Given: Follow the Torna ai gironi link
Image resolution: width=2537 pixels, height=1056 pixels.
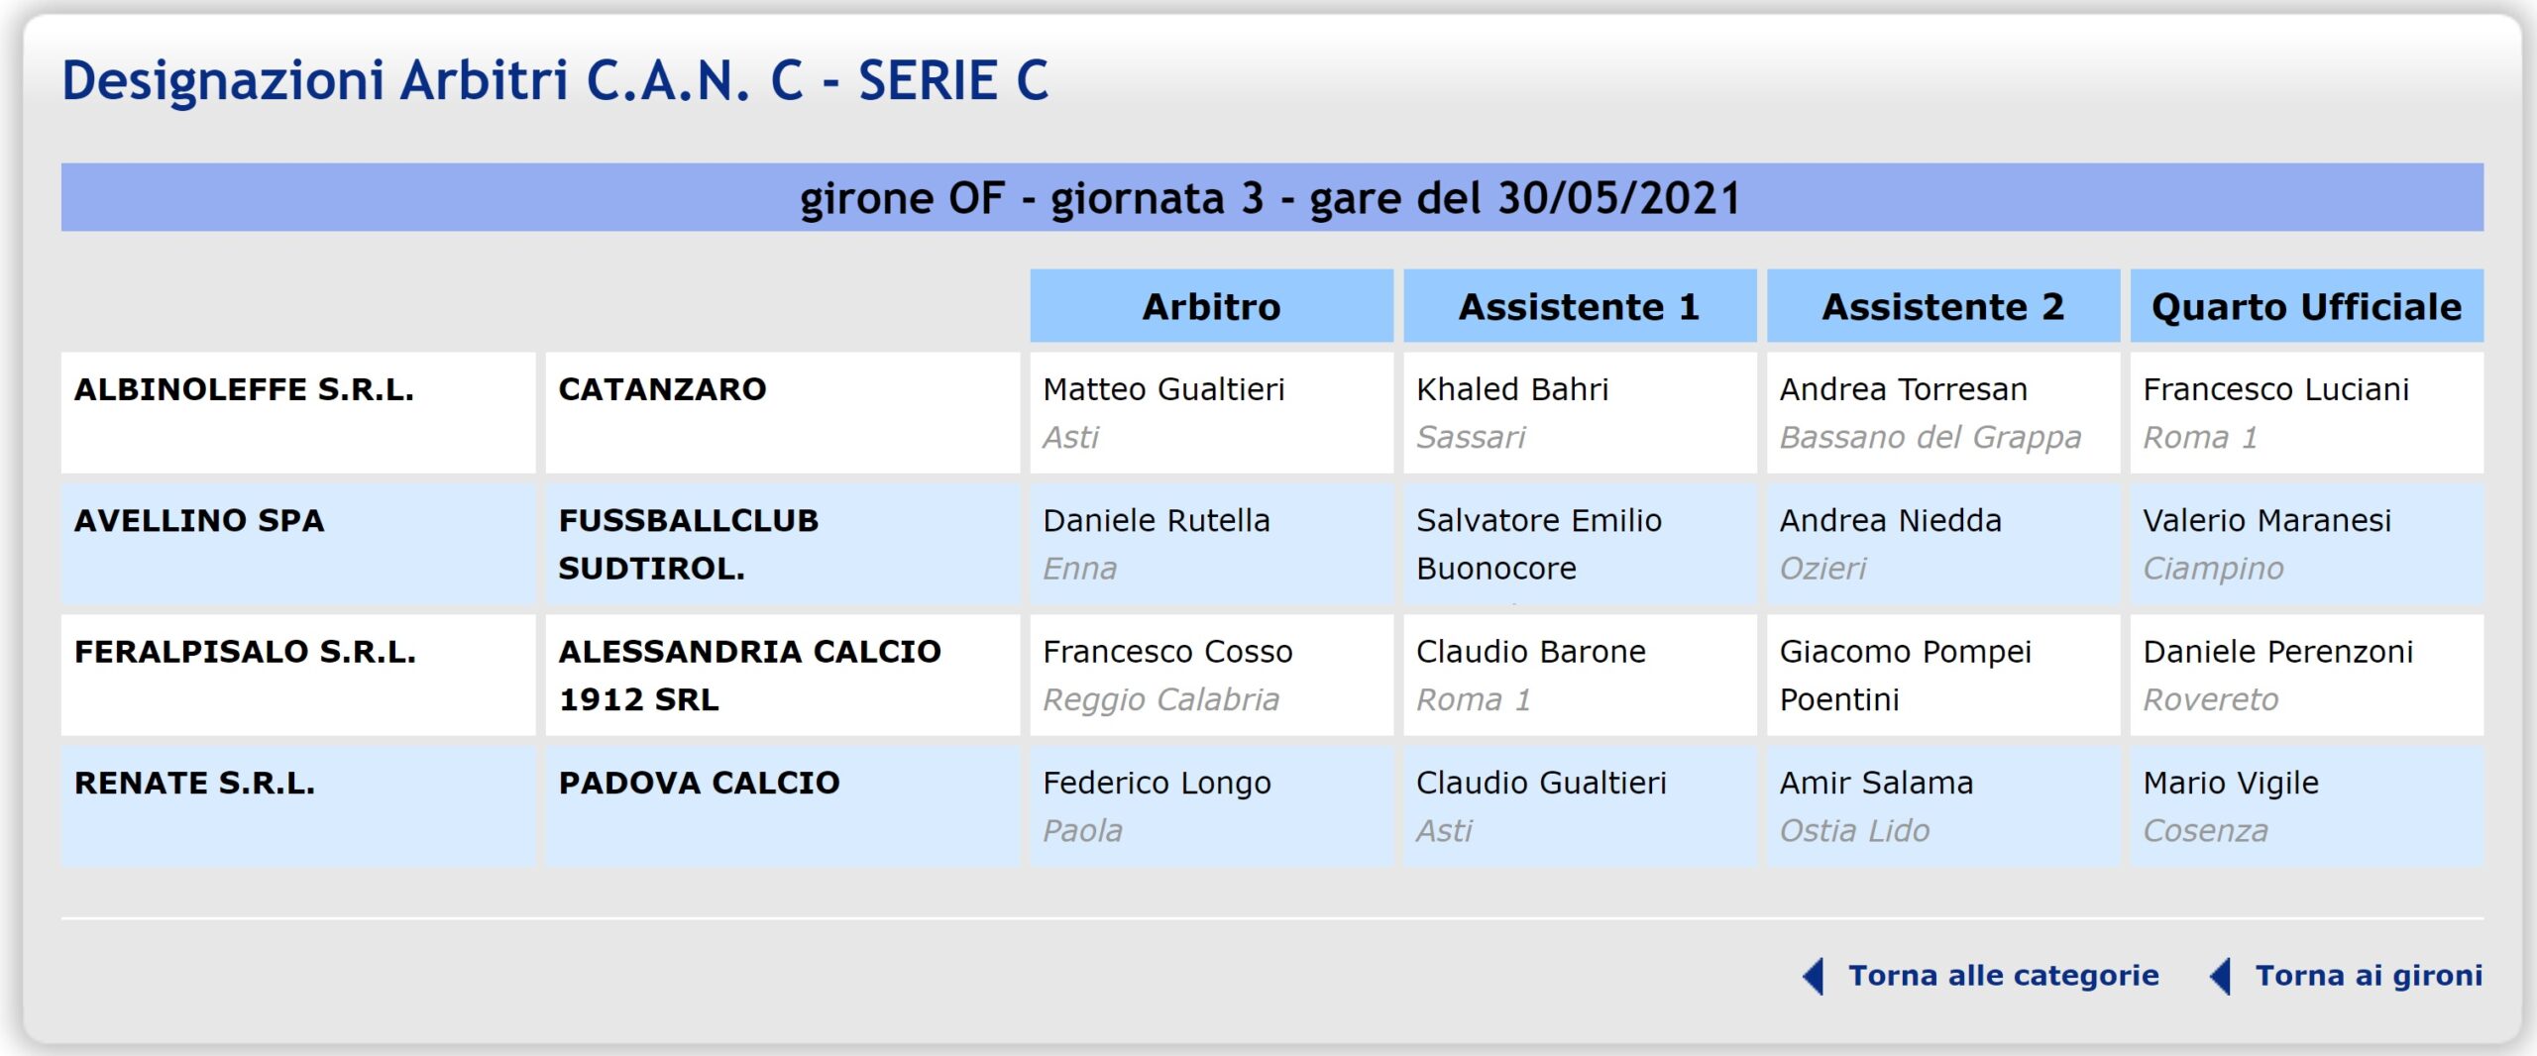Looking at the screenshot, I should [x=2369, y=976].
